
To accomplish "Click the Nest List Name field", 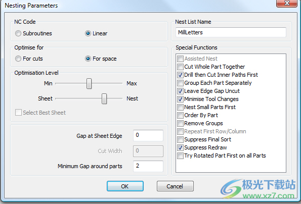I will tap(231, 32).
